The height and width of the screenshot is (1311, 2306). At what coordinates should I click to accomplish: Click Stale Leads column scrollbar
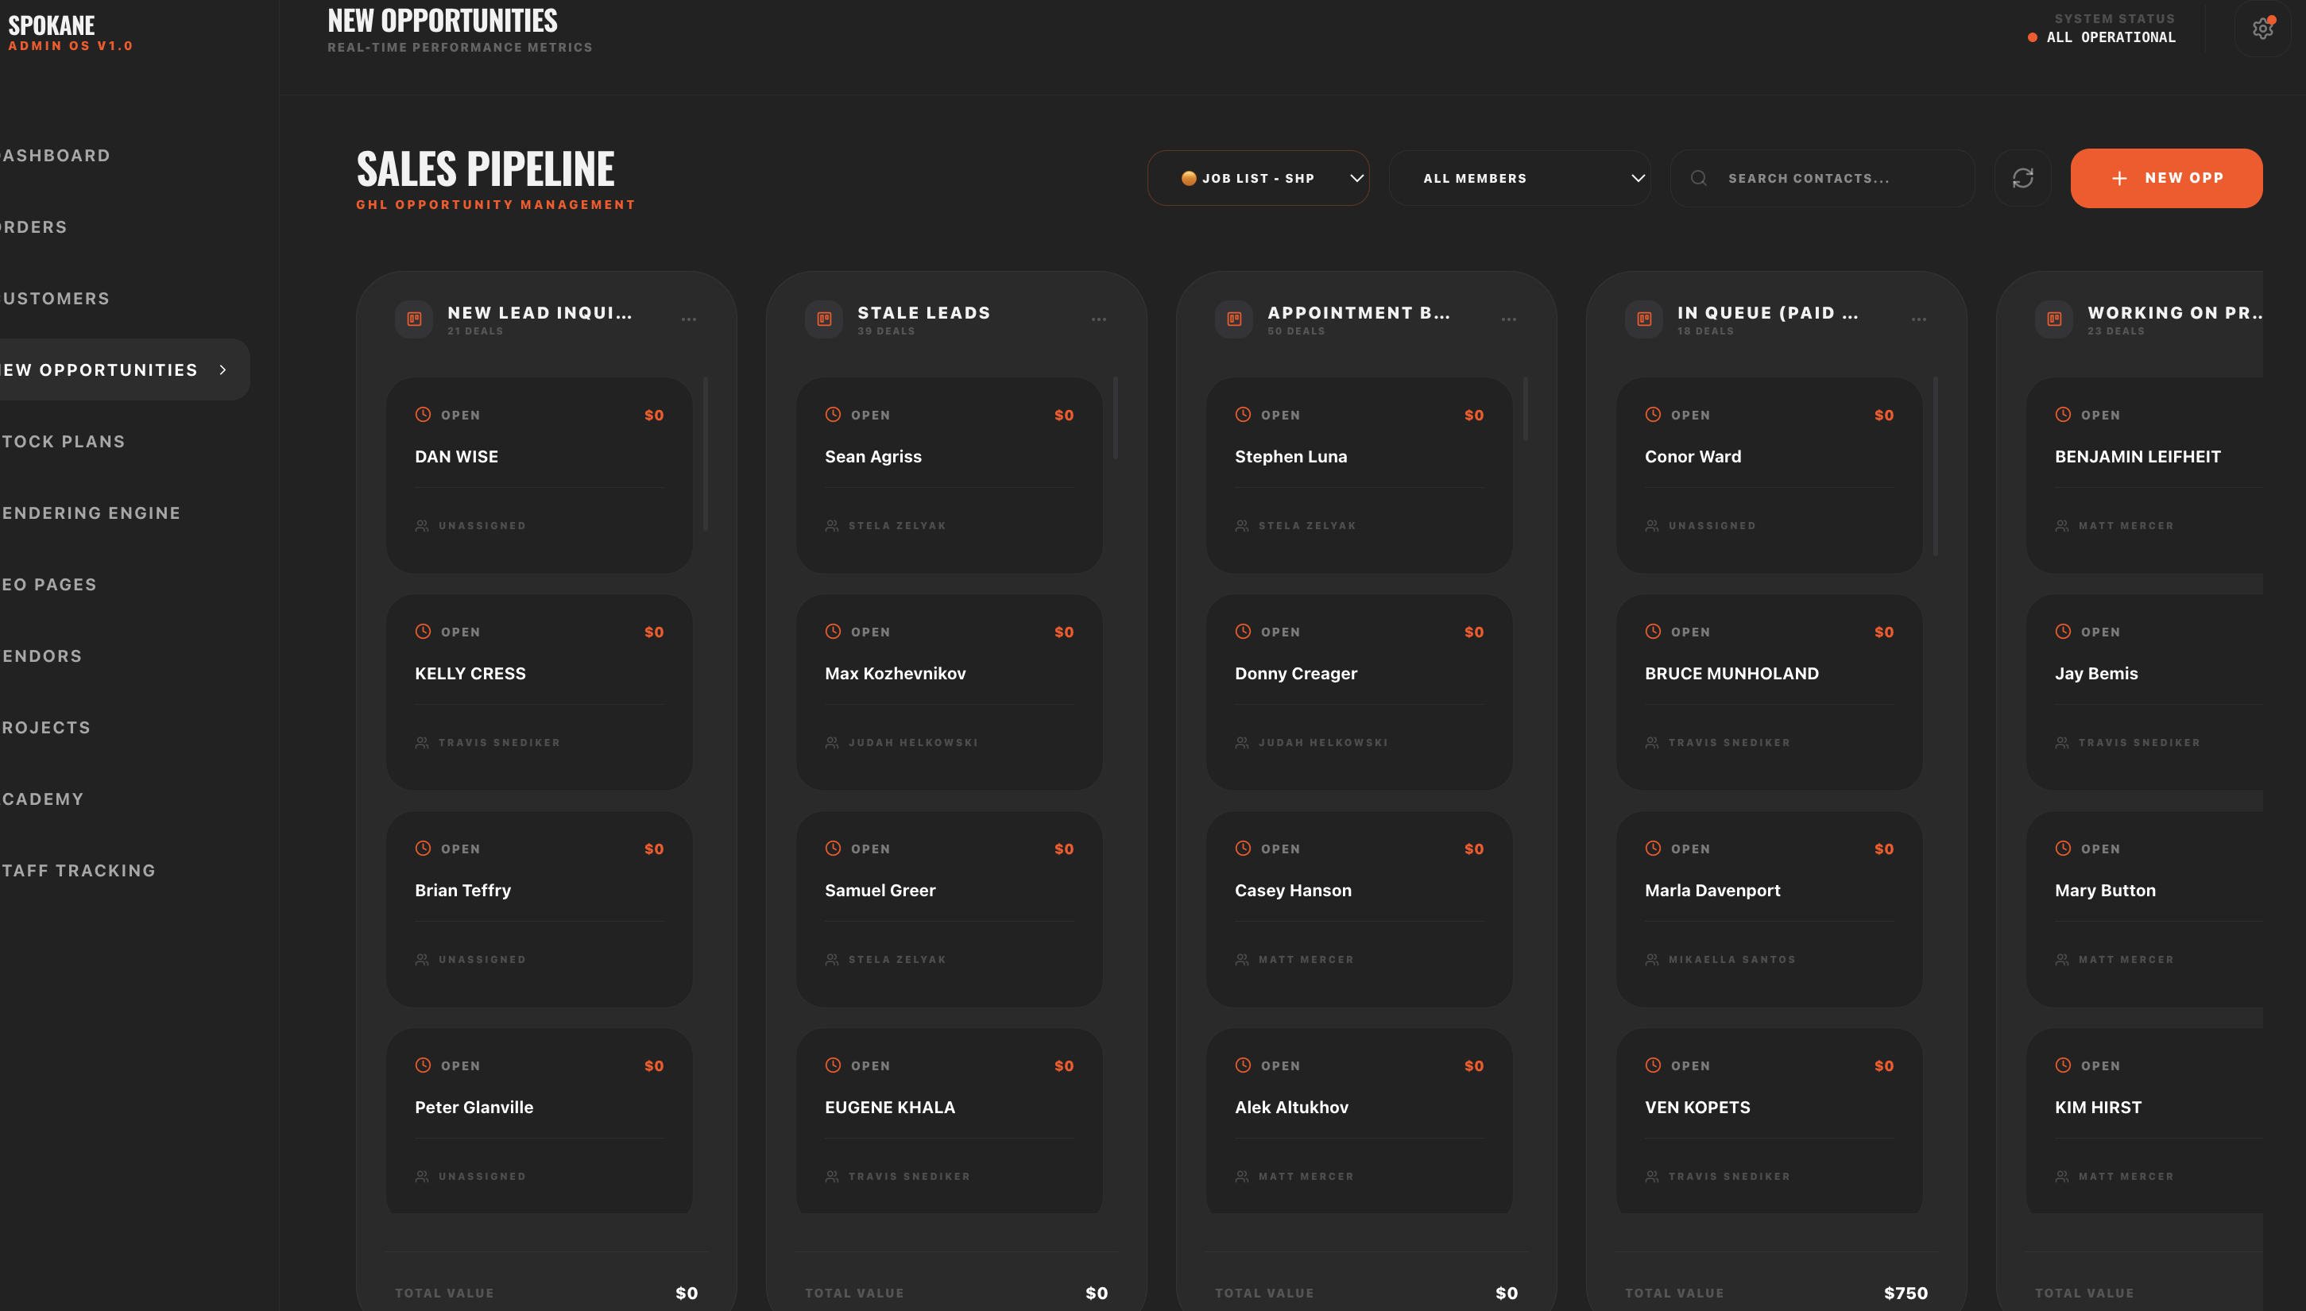pos(1115,418)
